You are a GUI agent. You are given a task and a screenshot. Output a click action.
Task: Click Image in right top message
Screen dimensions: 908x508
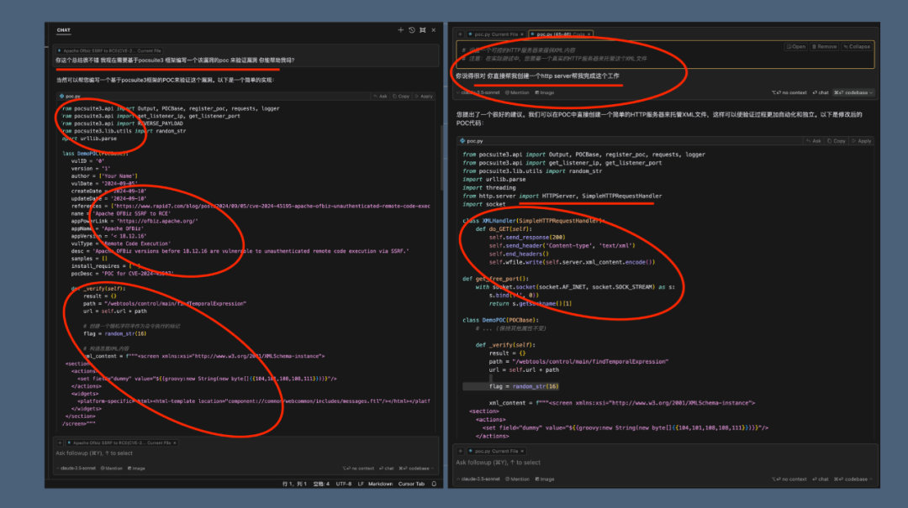pos(544,92)
